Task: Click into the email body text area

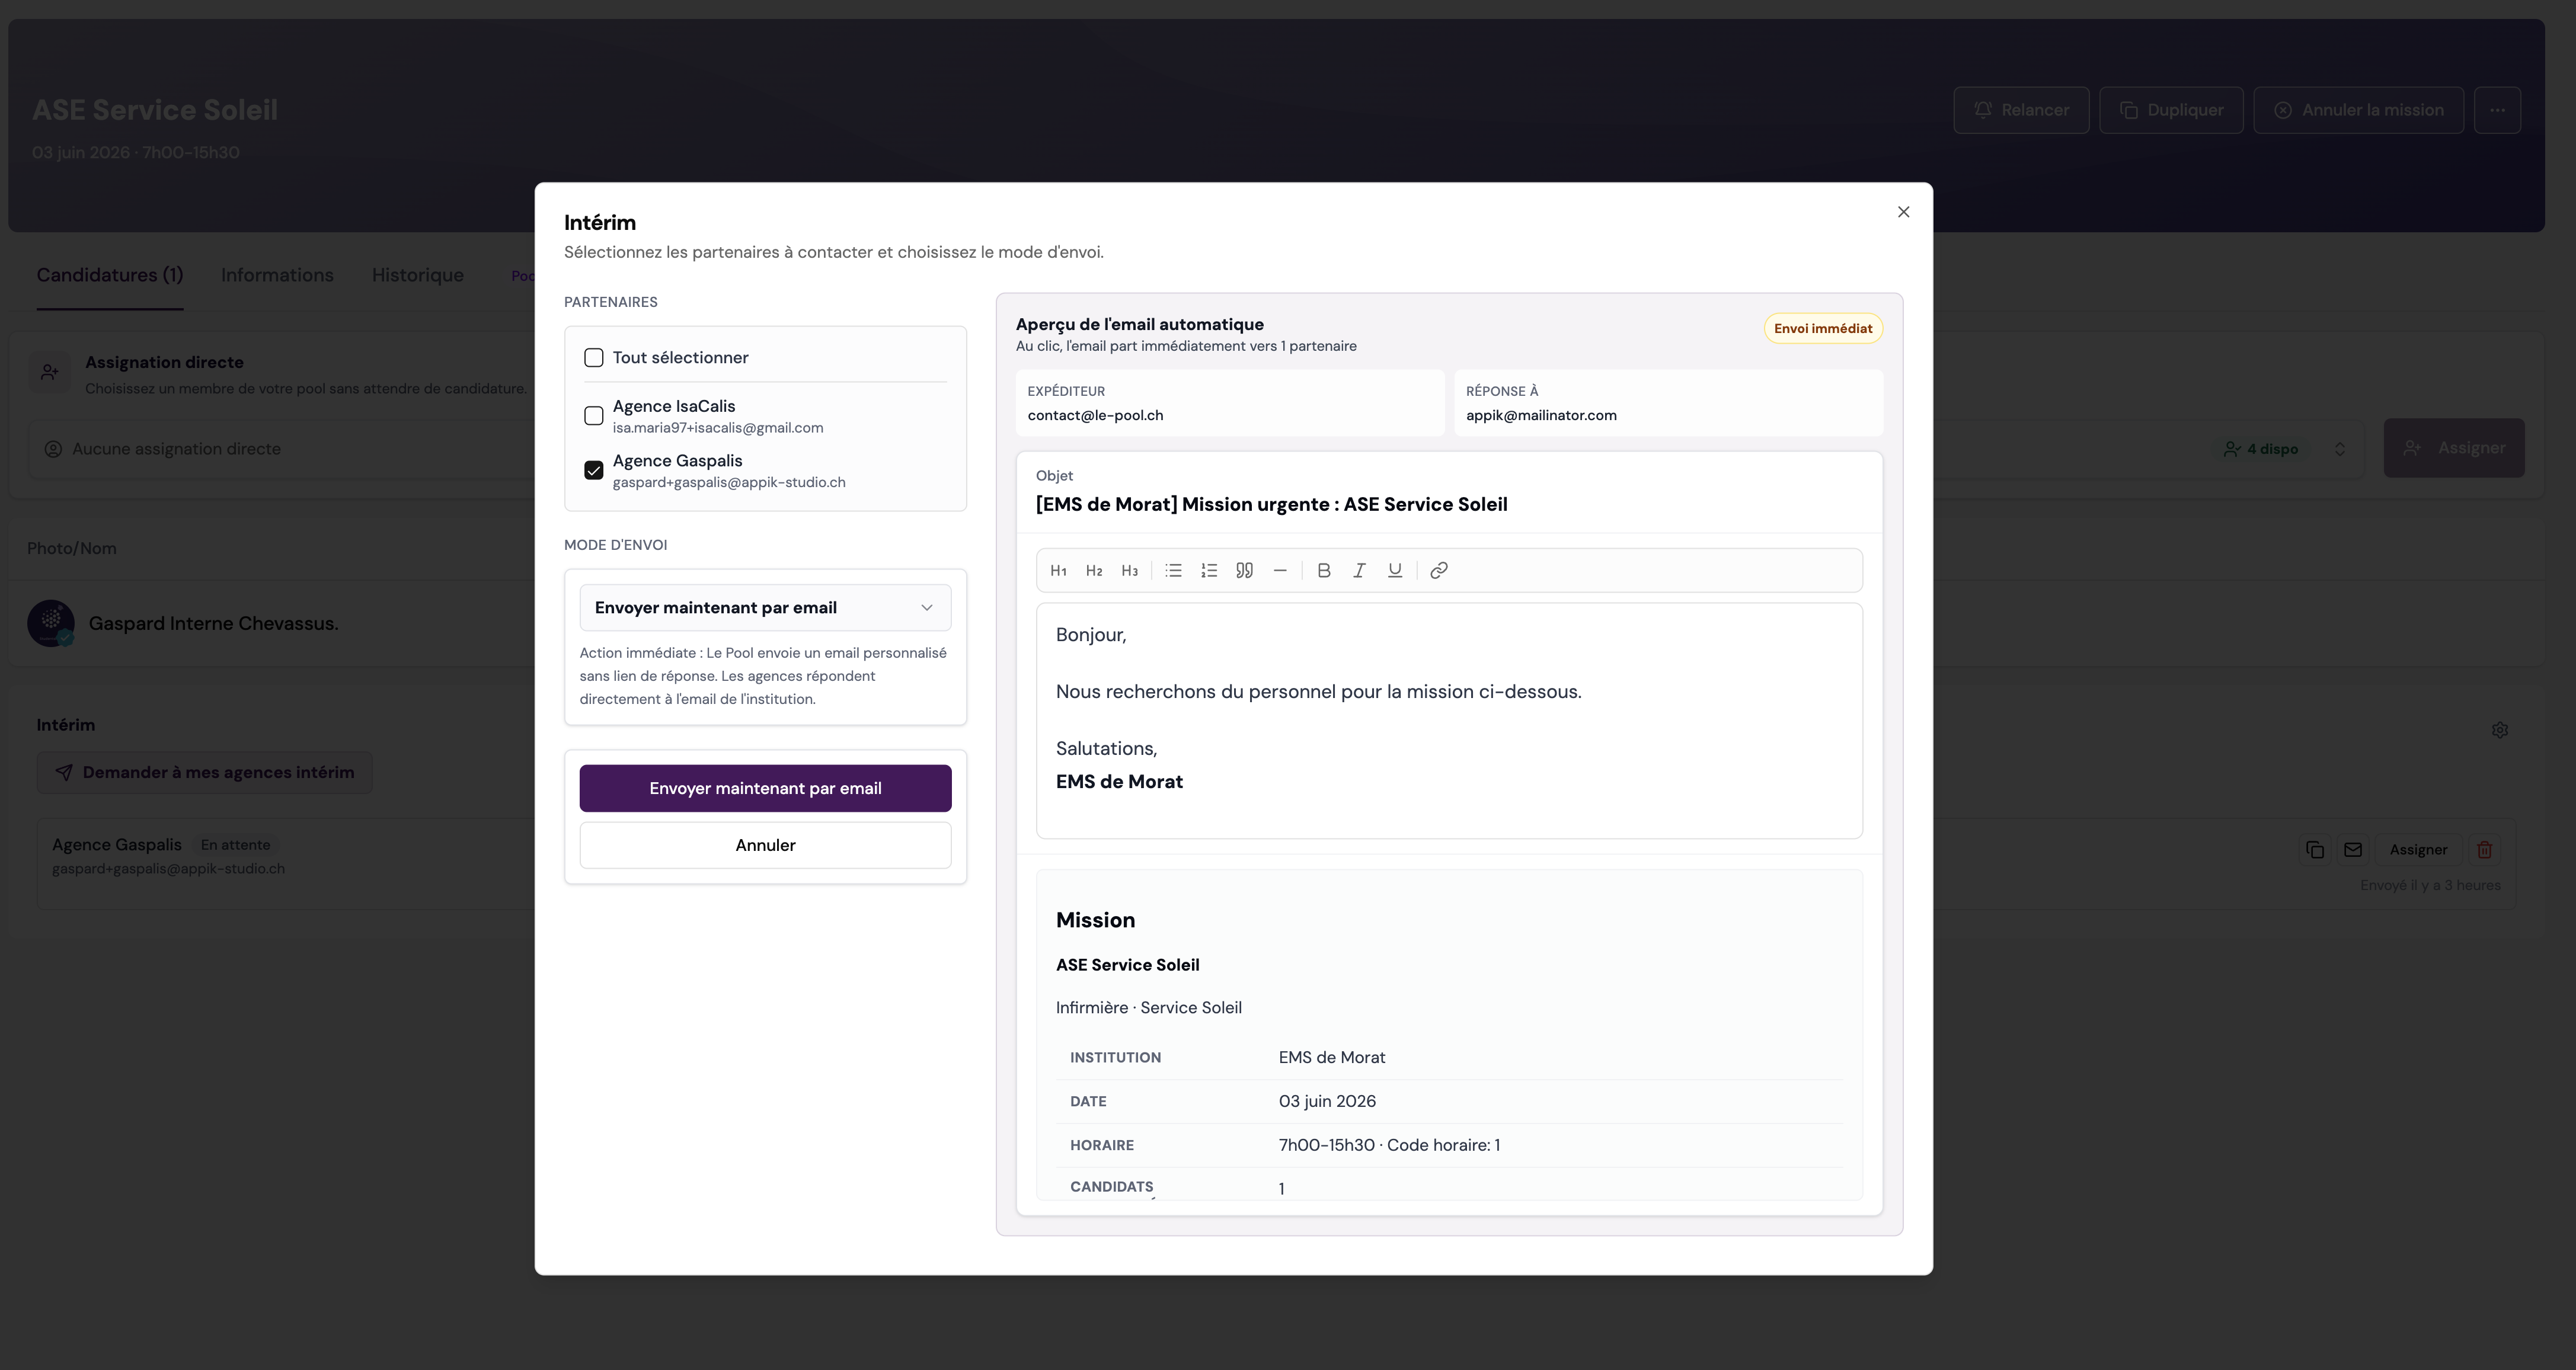Action: click(1449, 721)
